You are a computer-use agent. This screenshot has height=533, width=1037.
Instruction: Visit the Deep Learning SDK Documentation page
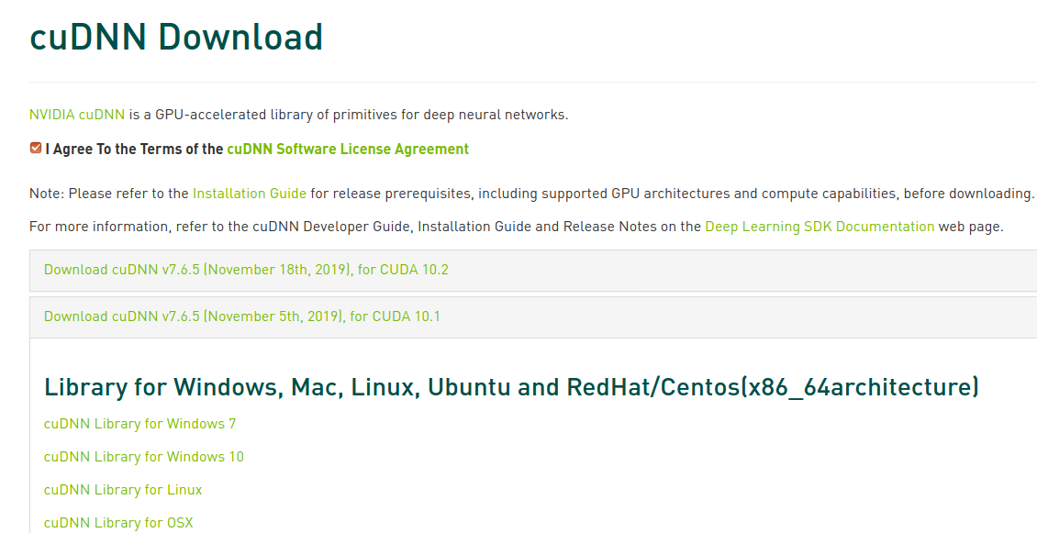pos(818,226)
